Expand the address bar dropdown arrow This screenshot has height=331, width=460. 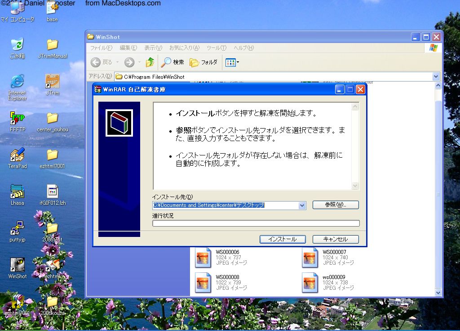pos(436,77)
